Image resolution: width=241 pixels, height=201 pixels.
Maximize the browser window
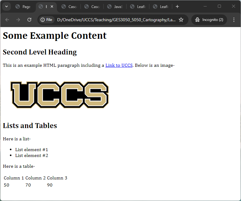pos(219,6)
